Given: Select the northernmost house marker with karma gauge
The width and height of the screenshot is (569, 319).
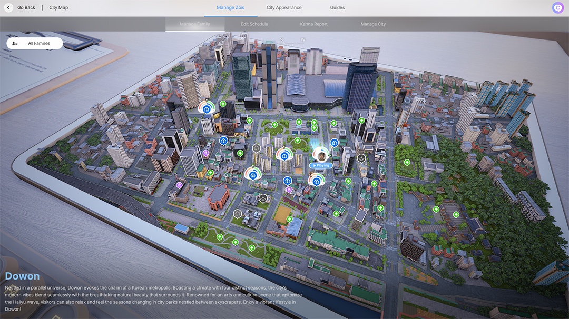Looking at the screenshot, I should point(207,109).
